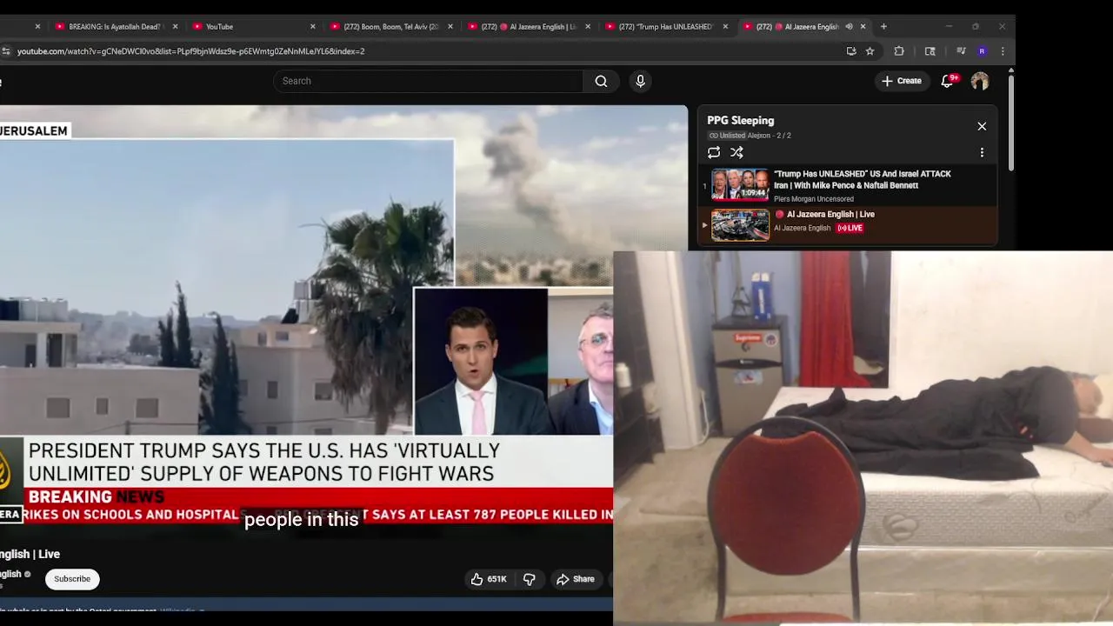Open the Trump Has UNLEASHED video thumbnail
Screen dimensions: 1113x626
pyautogui.click(x=740, y=184)
